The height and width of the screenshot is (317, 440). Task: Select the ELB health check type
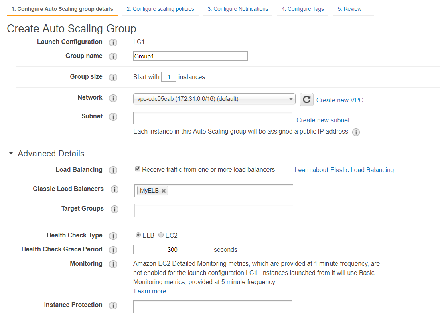click(x=138, y=235)
